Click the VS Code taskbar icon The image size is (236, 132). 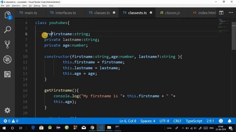[101, 128]
